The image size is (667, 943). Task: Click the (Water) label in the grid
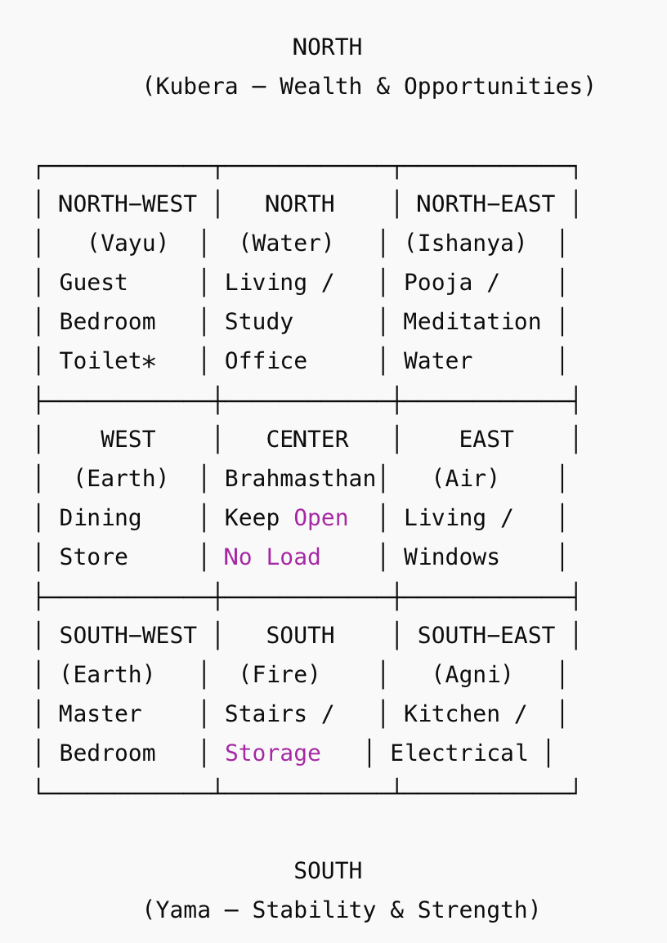[x=286, y=244]
